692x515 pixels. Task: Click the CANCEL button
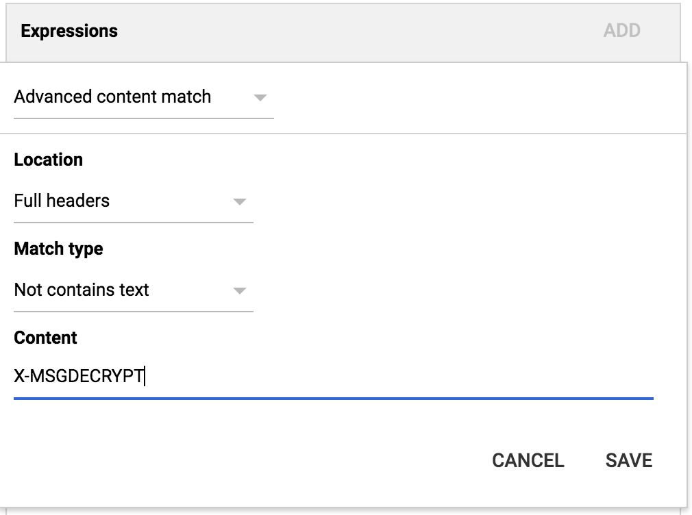528,460
